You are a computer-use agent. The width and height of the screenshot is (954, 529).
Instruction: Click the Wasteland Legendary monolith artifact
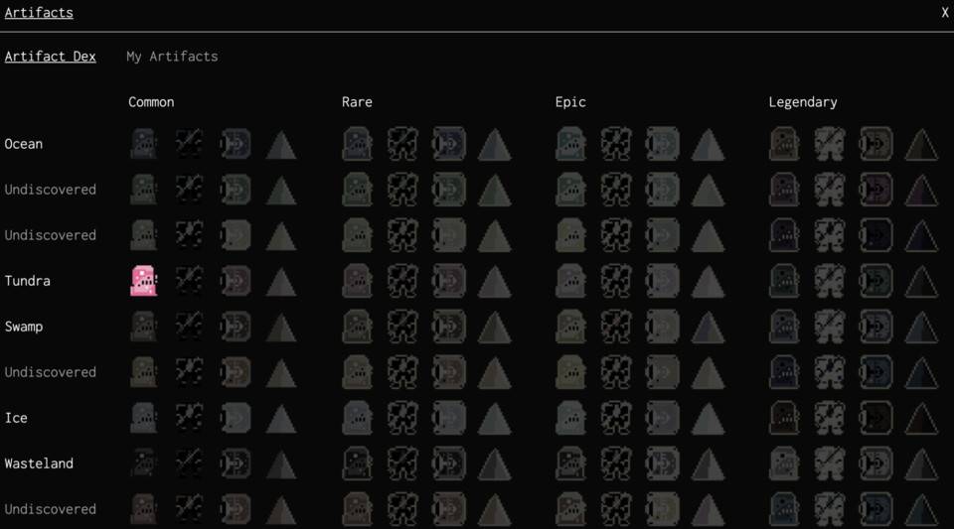785,463
